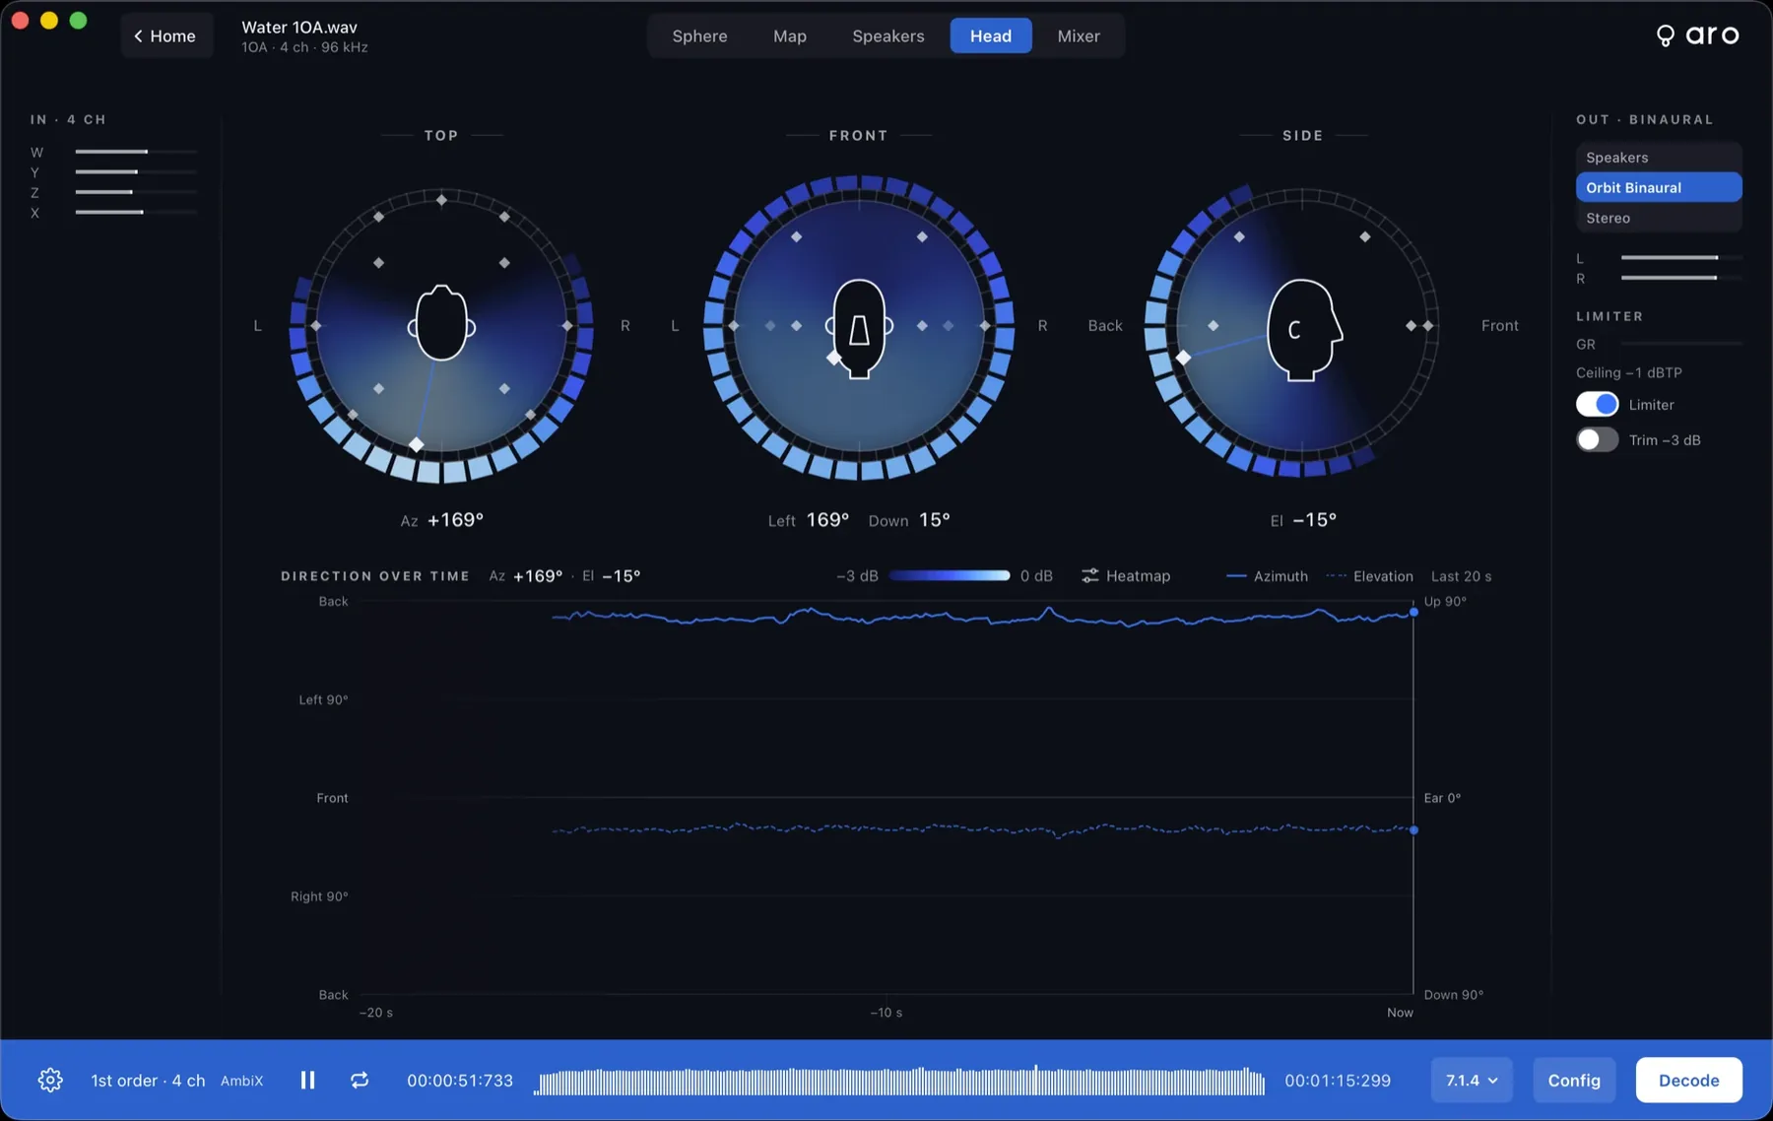This screenshot has height=1121, width=1773.
Task: Click the profile head icon in Side view
Action: 1303,329
